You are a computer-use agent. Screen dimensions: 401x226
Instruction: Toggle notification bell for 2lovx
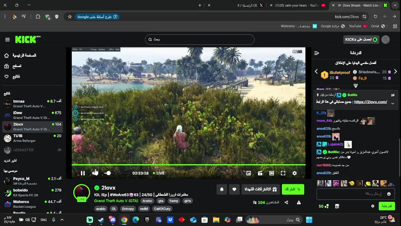pyautogui.click(x=222, y=189)
